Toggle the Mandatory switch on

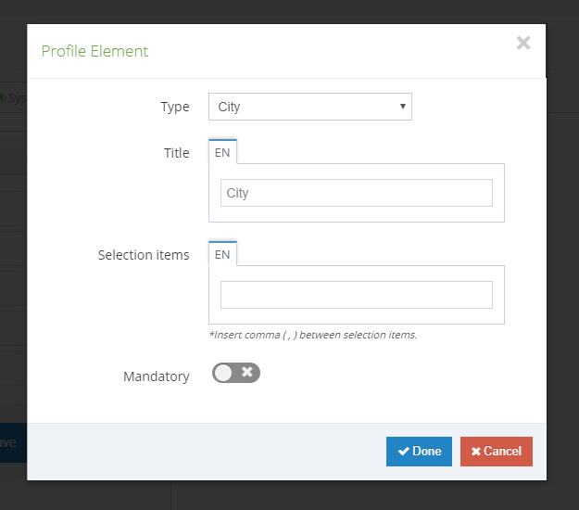tap(236, 373)
